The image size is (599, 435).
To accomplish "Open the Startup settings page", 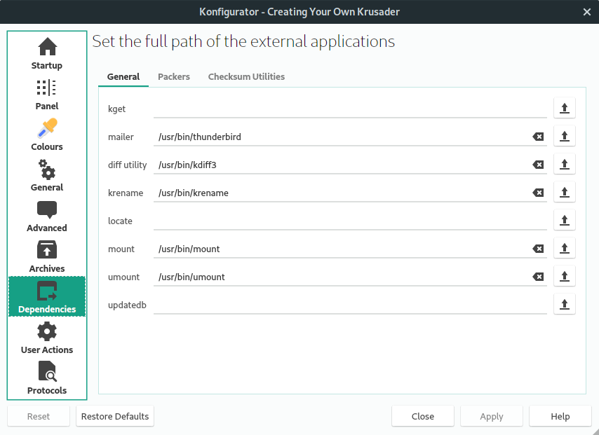I will tap(47, 54).
